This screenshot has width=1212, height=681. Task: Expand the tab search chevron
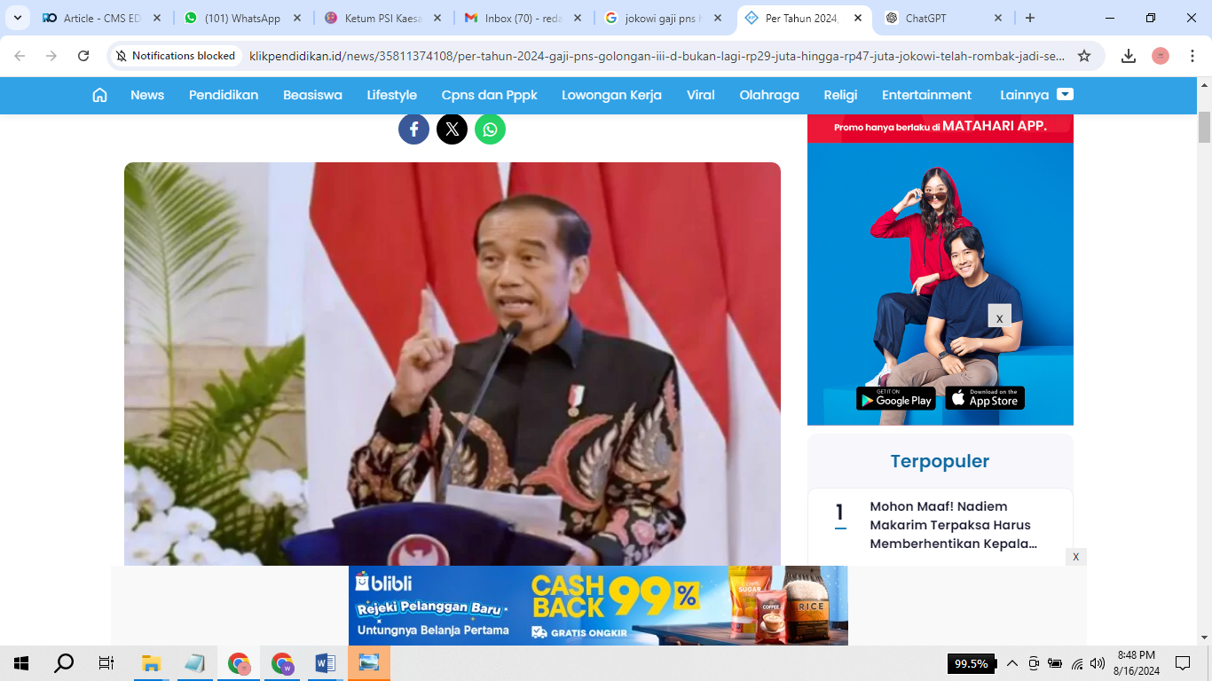[17, 18]
